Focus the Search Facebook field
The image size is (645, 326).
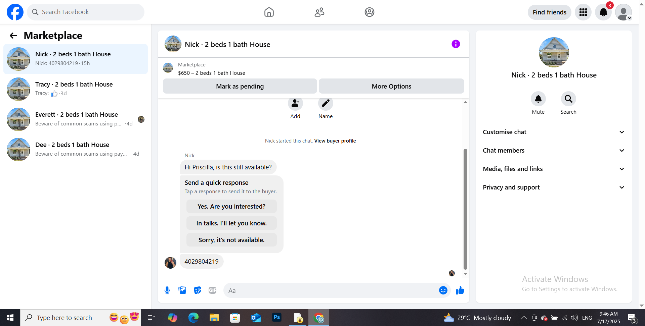86,12
